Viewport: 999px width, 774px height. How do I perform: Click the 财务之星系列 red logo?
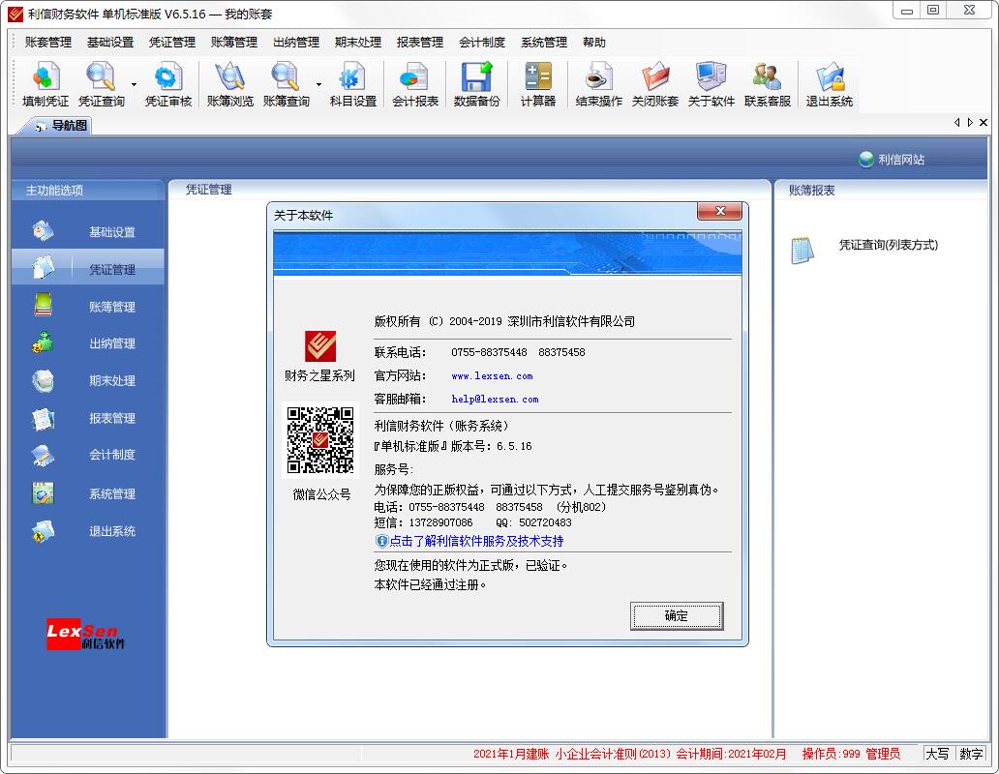click(319, 346)
